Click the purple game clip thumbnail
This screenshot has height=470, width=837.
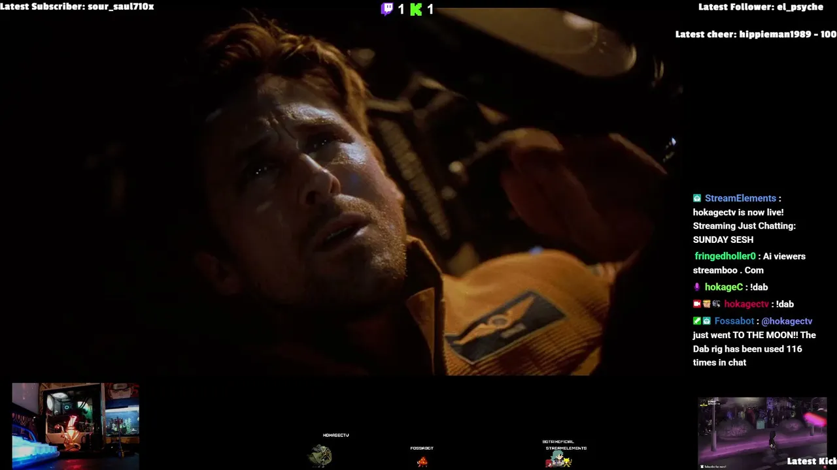[762, 432]
